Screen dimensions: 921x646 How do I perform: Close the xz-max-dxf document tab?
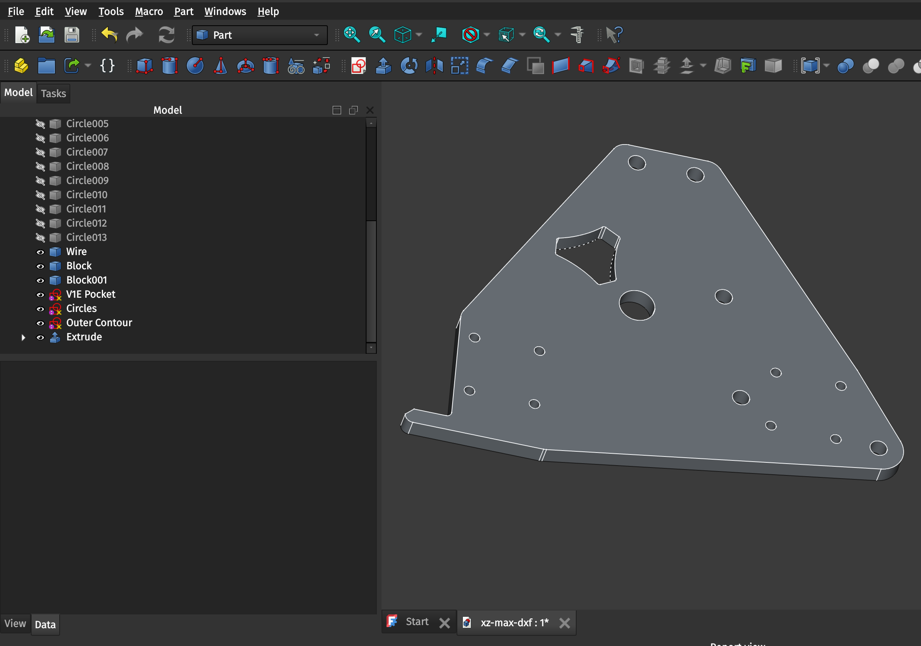tap(564, 623)
